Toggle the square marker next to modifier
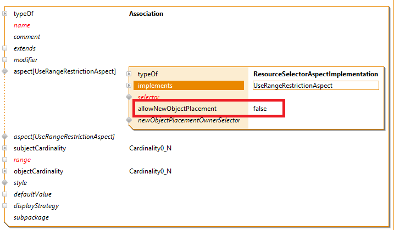This screenshot has width=394, height=230. pyautogui.click(x=5, y=60)
